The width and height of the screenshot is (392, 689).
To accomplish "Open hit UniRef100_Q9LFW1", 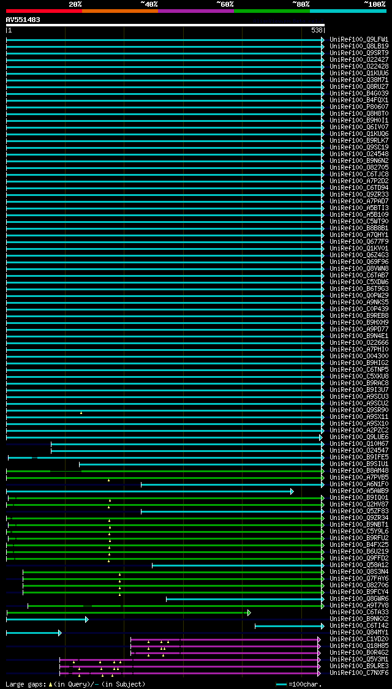I will pyautogui.click(x=359, y=40).
